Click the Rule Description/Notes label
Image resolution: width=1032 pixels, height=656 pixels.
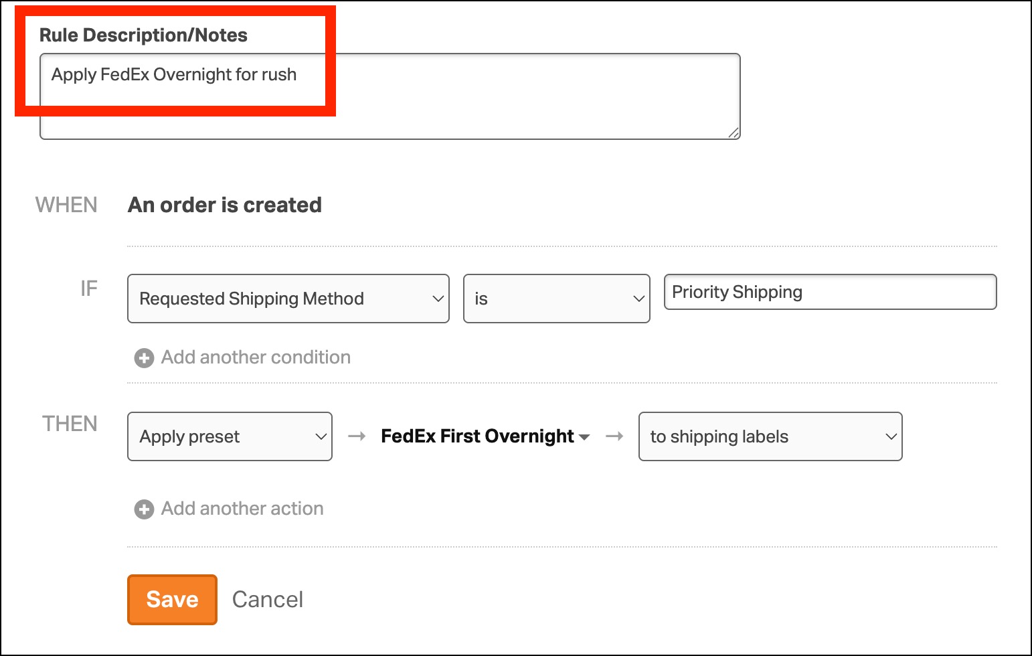pyautogui.click(x=143, y=35)
